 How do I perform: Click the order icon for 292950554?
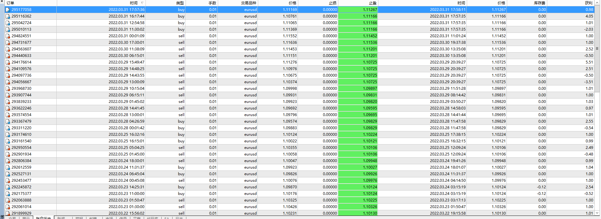pos(8,148)
